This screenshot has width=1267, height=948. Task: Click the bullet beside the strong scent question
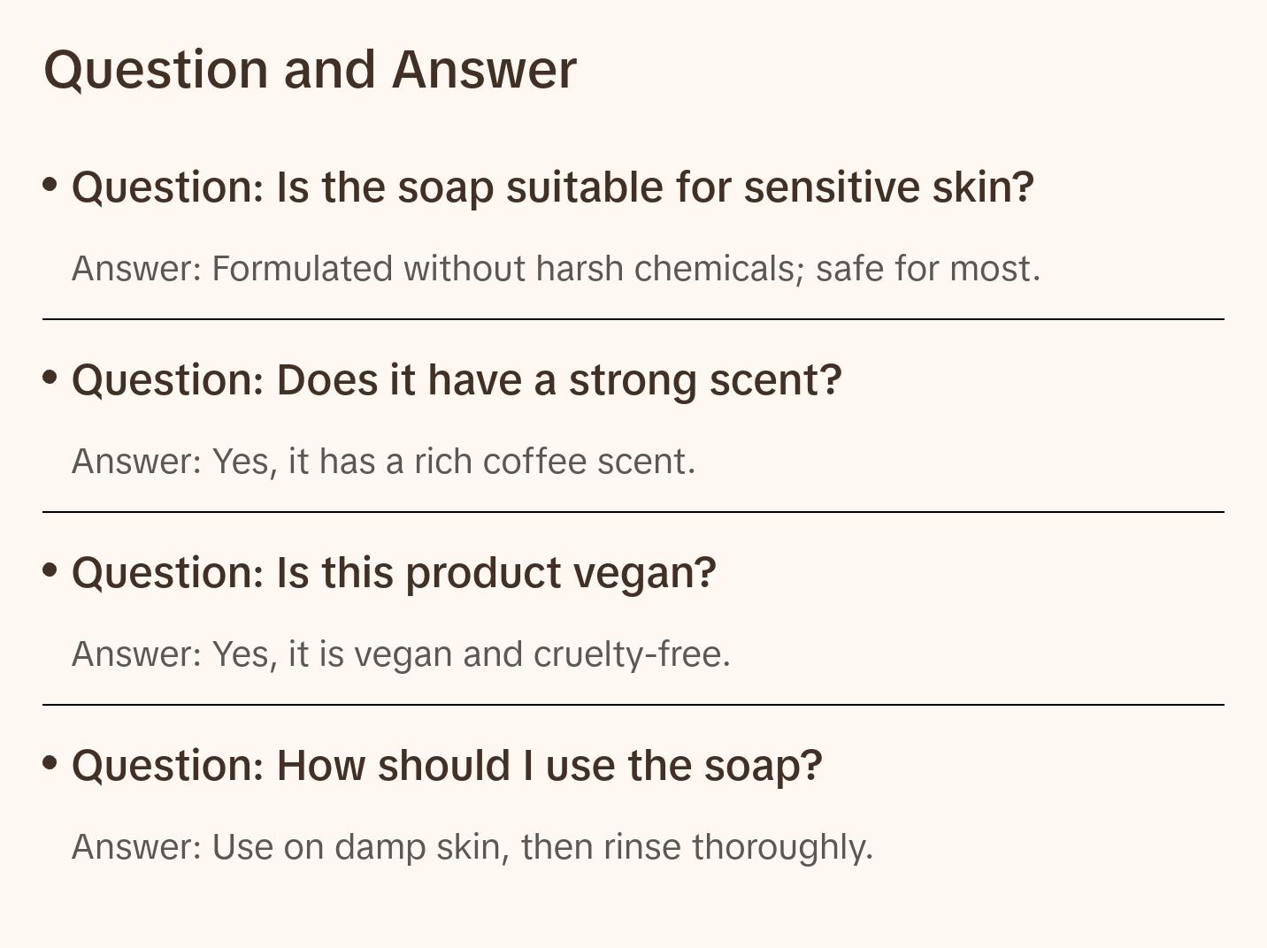point(50,378)
